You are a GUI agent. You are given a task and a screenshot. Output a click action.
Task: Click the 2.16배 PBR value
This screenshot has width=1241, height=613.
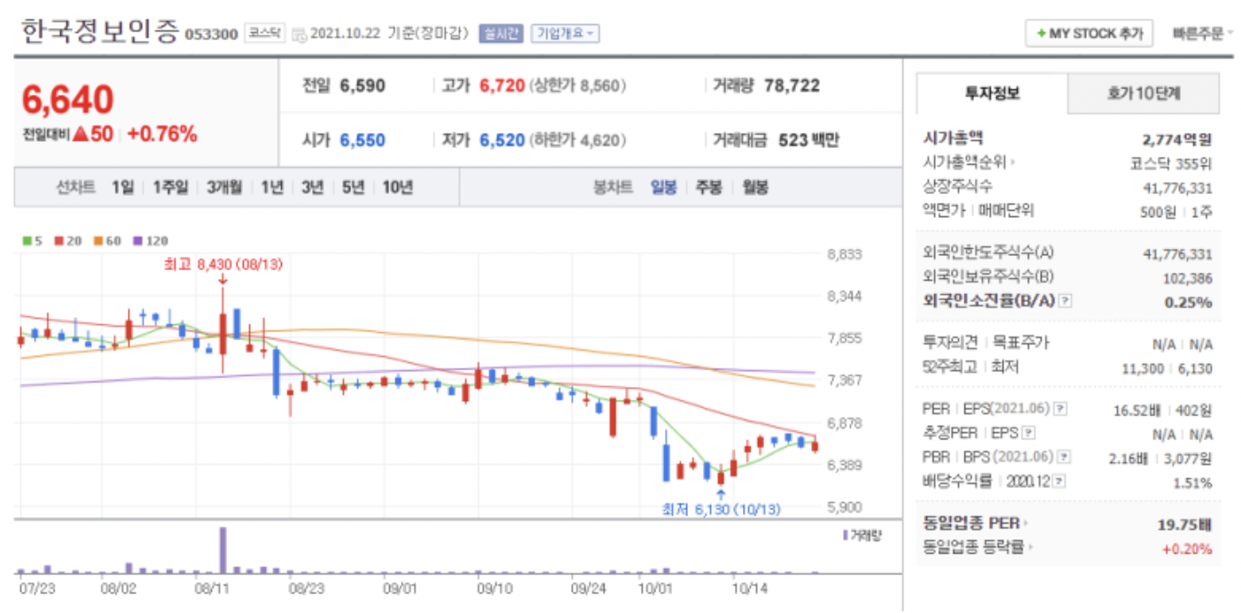(x=1128, y=458)
